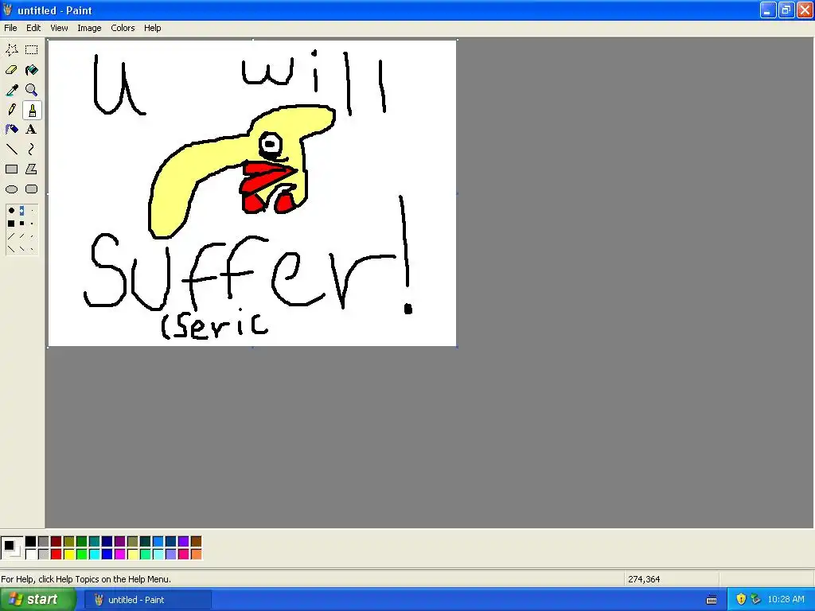Select the Text tool
Image resolution: width=815 pixels, height=611 pixels.
click(32, 130)
